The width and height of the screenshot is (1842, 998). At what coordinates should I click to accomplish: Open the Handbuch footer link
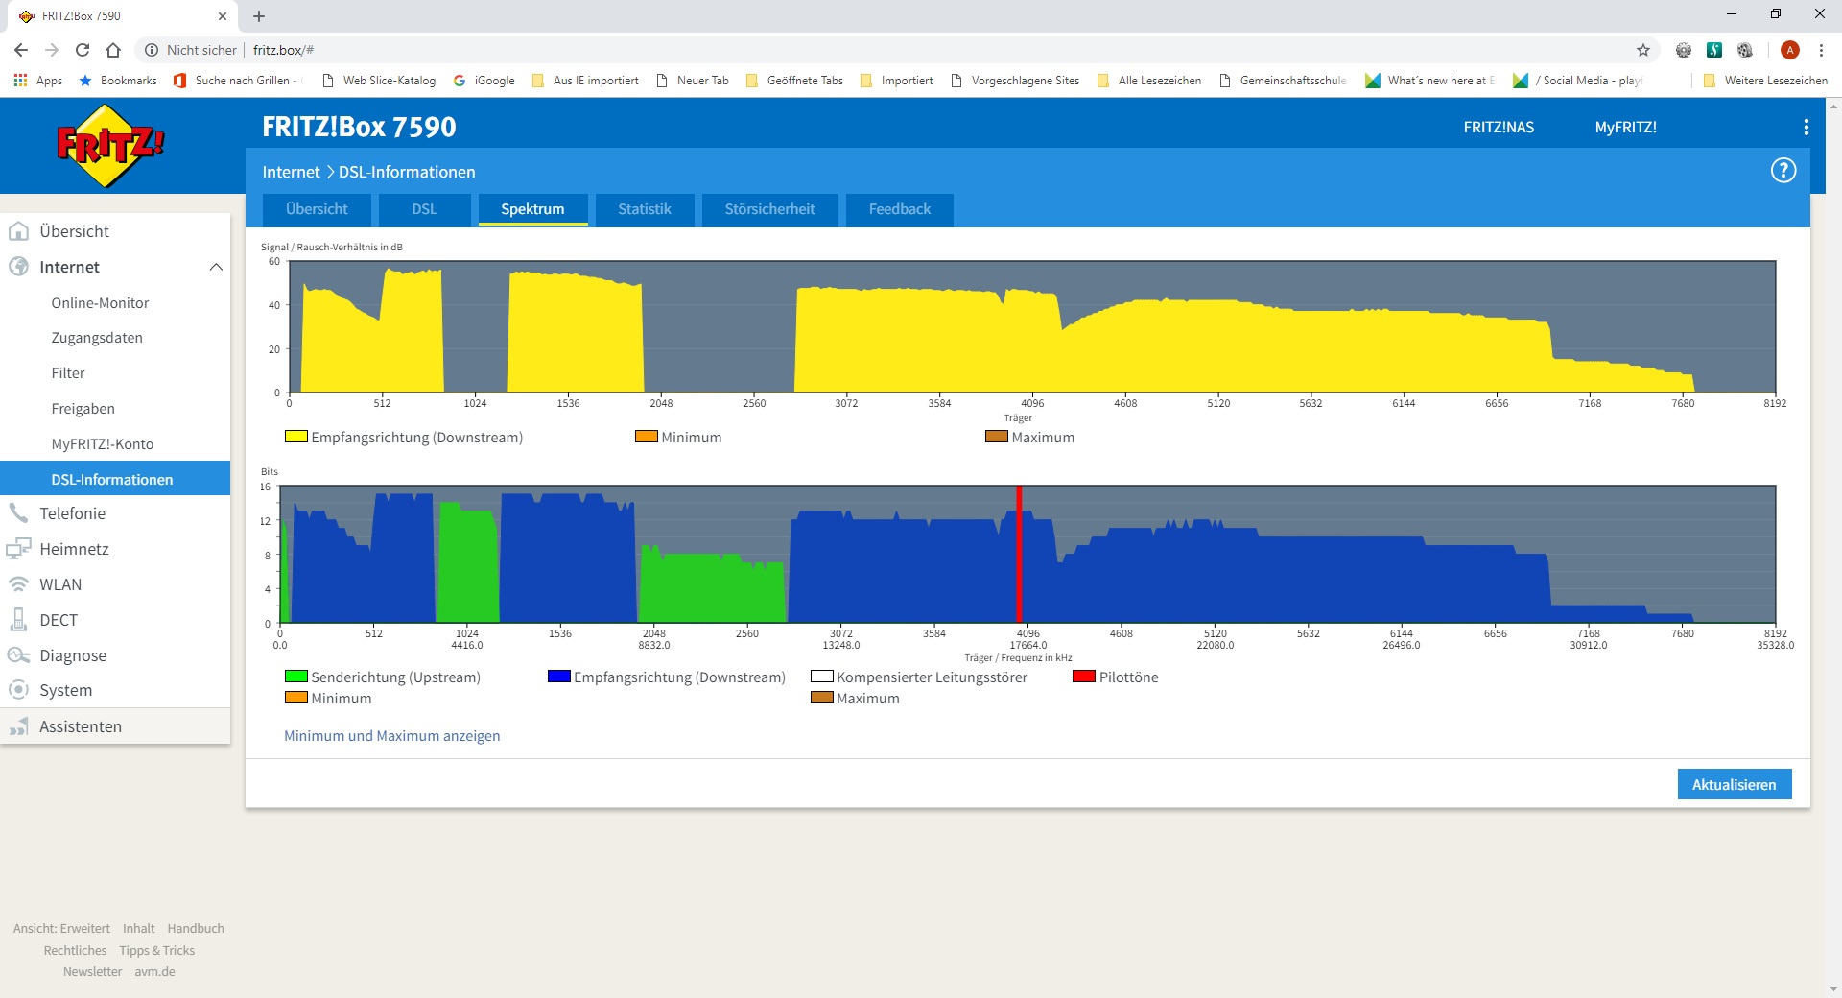coord(196,928)
